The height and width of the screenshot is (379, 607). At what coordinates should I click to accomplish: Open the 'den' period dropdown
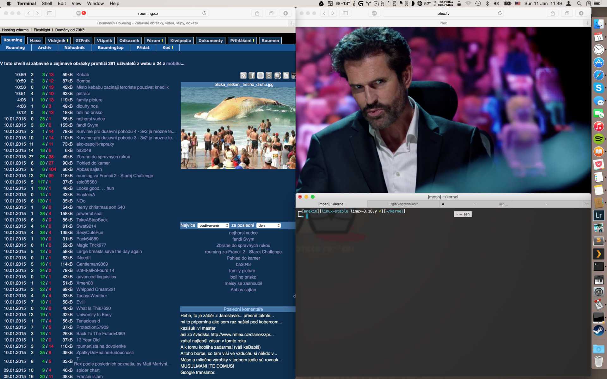tap(269, 226)
